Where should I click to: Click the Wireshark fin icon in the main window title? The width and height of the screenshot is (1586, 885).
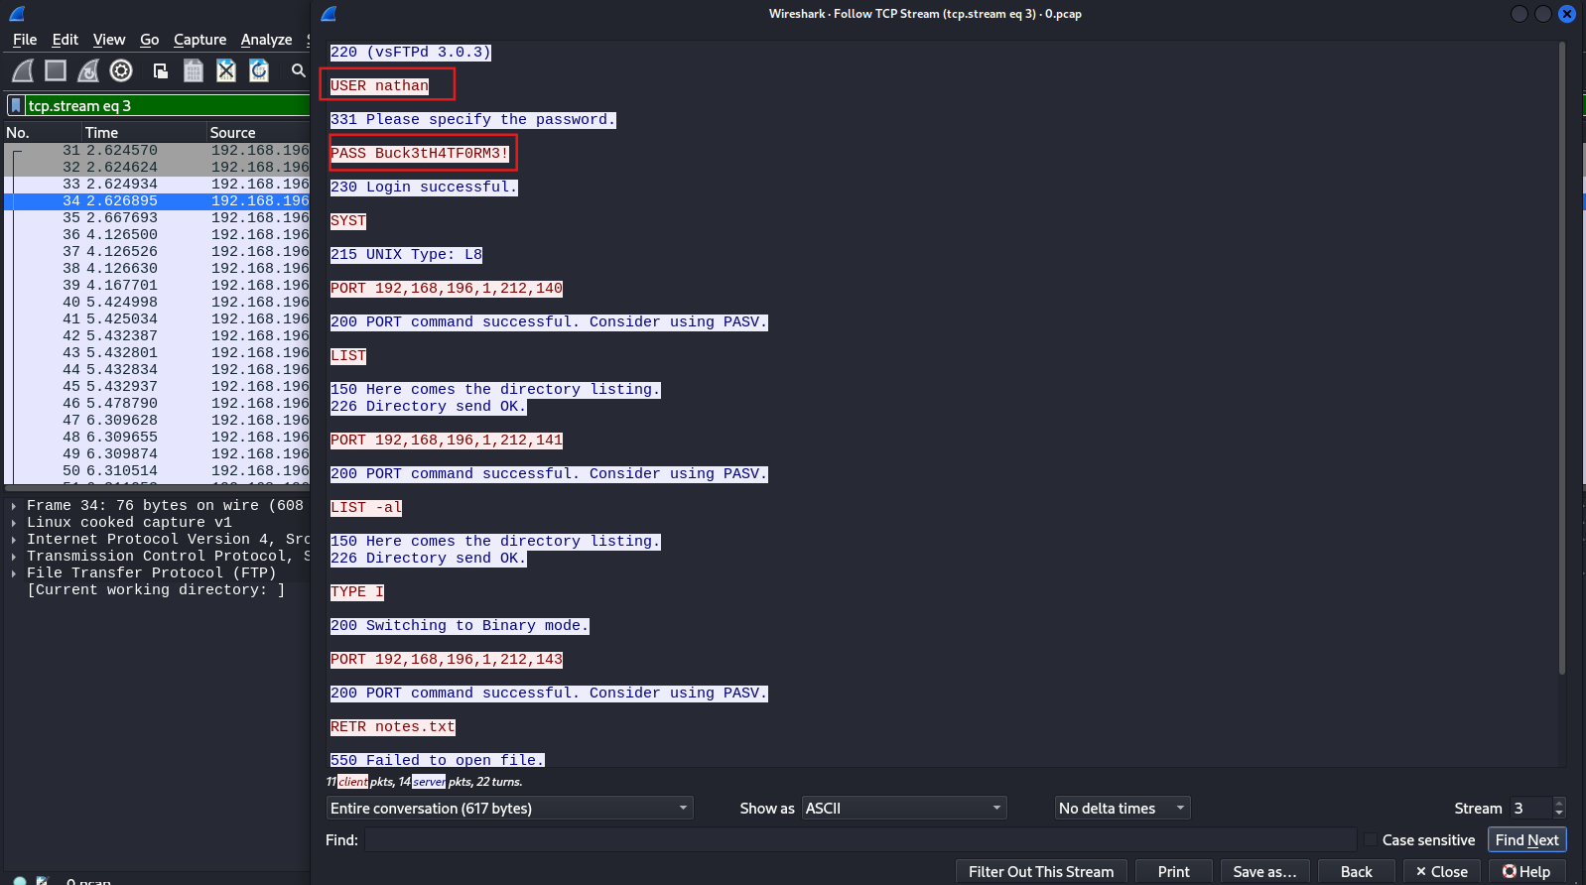(x=17, y=14)
